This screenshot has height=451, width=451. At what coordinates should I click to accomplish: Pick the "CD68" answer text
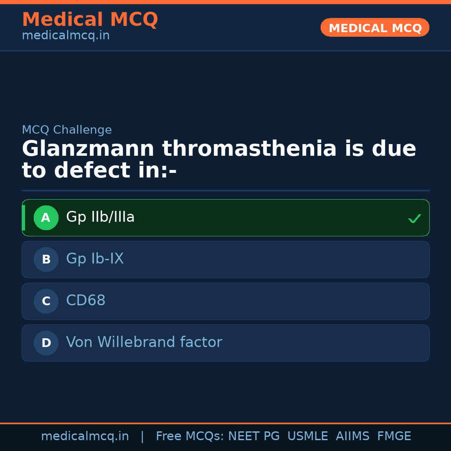[86, 301]
